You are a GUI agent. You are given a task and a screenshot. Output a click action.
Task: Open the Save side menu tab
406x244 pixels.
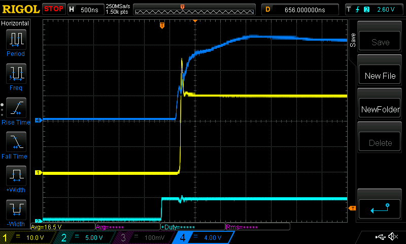tap(353, 41)
